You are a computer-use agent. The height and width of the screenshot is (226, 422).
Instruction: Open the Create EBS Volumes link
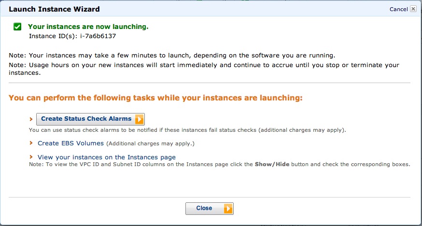tap(70, 143)
